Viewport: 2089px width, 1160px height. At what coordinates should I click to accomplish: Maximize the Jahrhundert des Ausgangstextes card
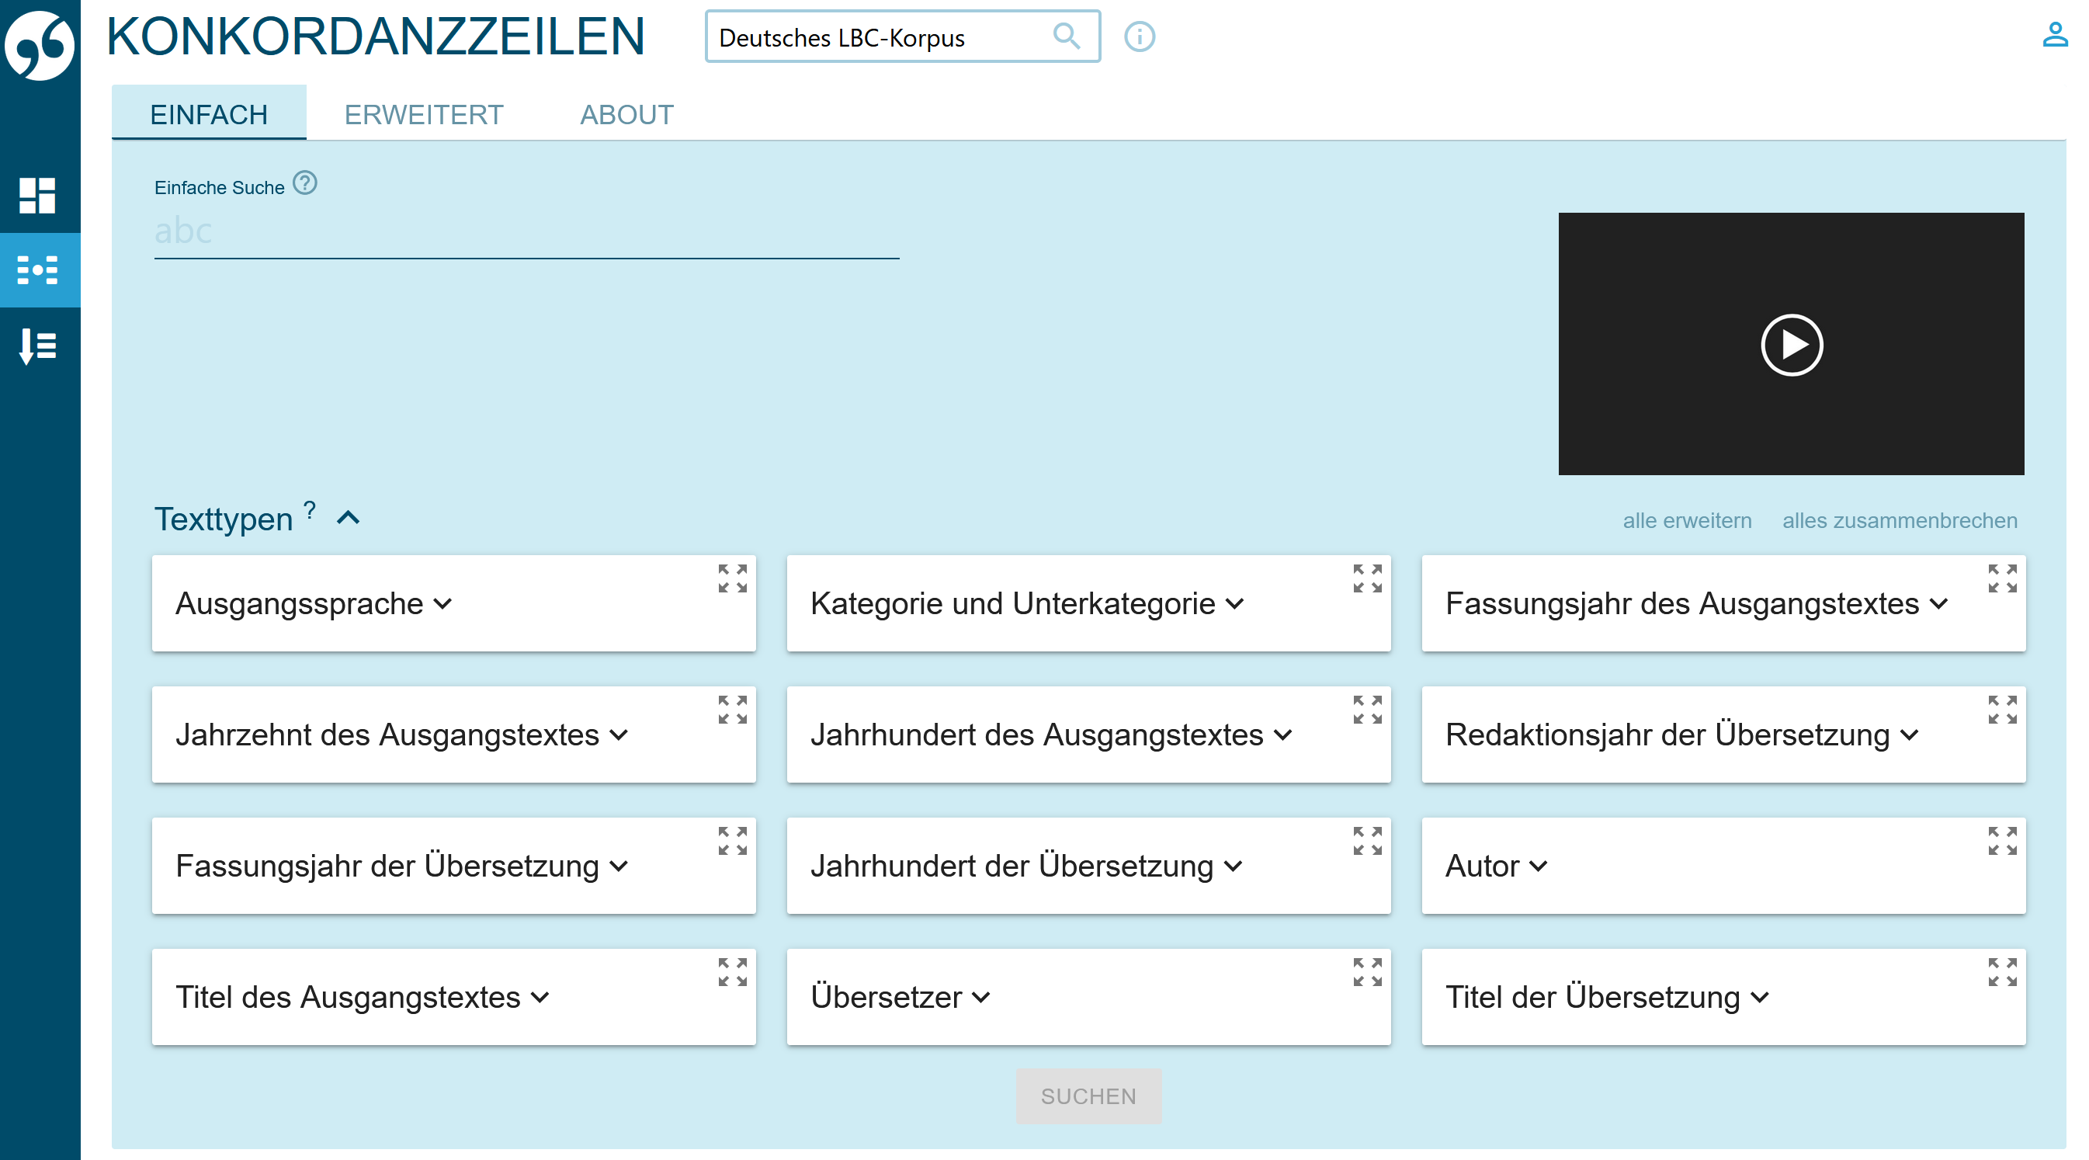click(1367, 710)
